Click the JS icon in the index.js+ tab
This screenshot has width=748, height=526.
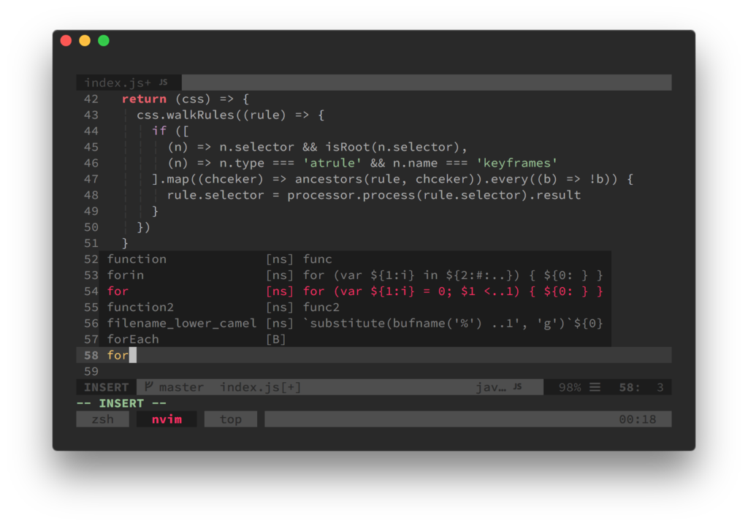pyautogui.click(x=163, y=82)
